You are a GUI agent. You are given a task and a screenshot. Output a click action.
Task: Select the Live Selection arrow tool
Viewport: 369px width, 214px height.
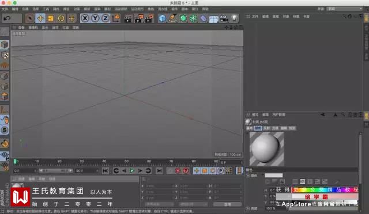click(30, 18)
